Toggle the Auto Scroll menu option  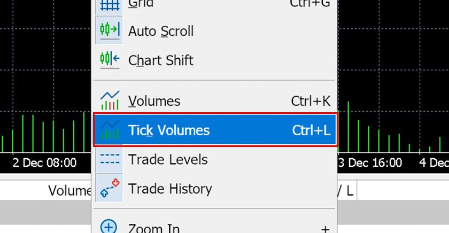(x=161, y=31)
